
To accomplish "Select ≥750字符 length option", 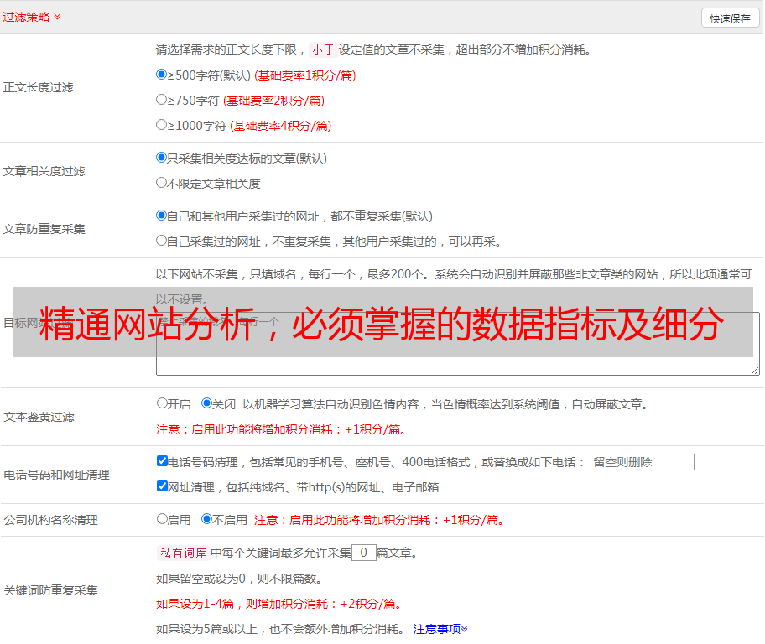I will tap(162, 100).
